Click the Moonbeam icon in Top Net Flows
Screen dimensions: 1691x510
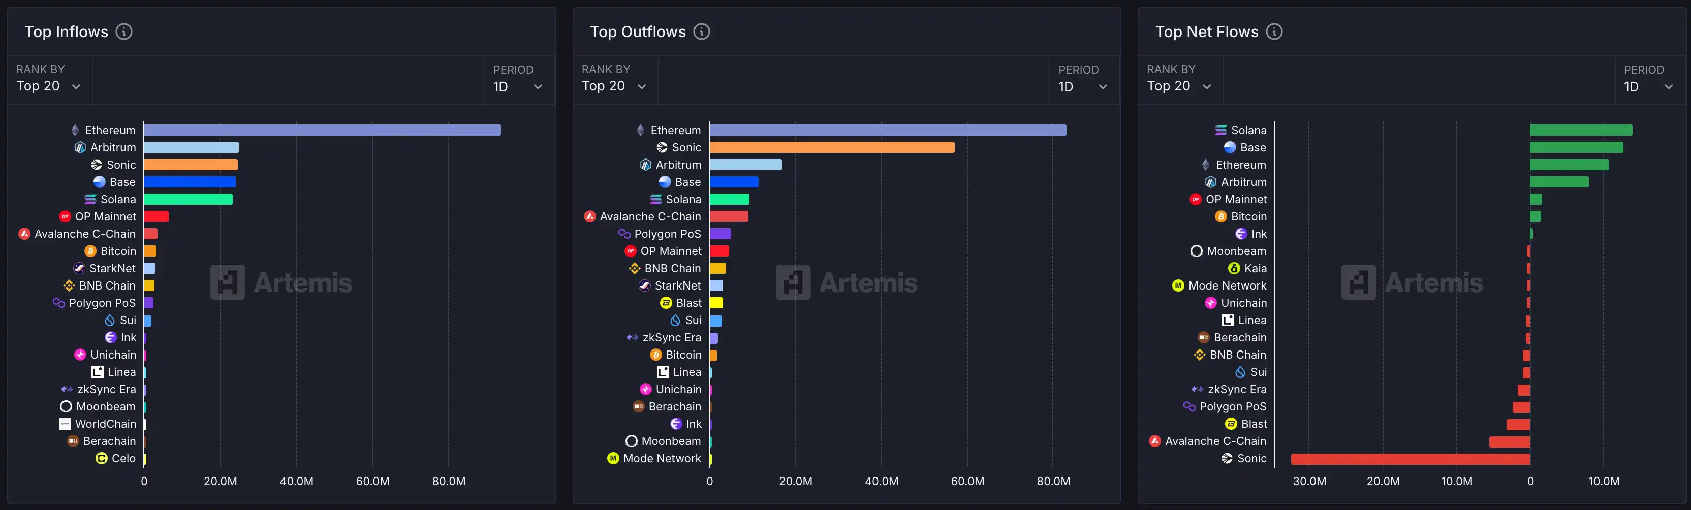click(1196, 251)
